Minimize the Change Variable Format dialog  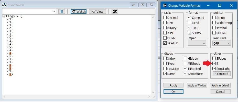tap(208, 5)
